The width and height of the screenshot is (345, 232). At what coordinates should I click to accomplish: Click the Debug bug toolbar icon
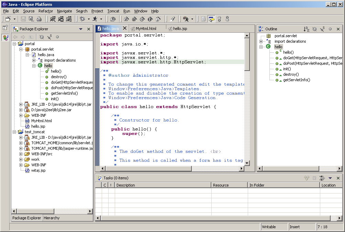(82, 19)
